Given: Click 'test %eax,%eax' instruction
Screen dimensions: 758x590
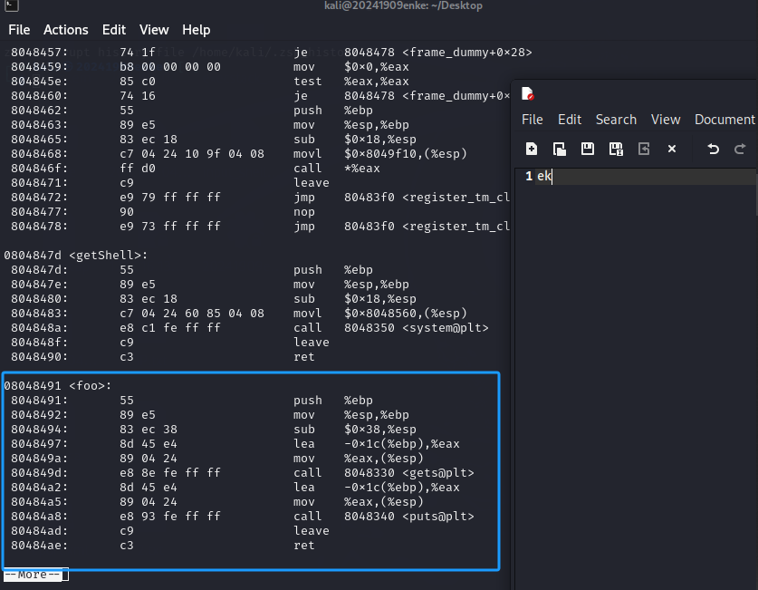Looking at the screenshot, I should (351, 82).
